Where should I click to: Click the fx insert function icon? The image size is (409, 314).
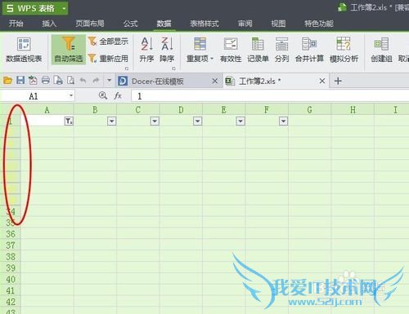pyautogui.click(x=118, y=95)
